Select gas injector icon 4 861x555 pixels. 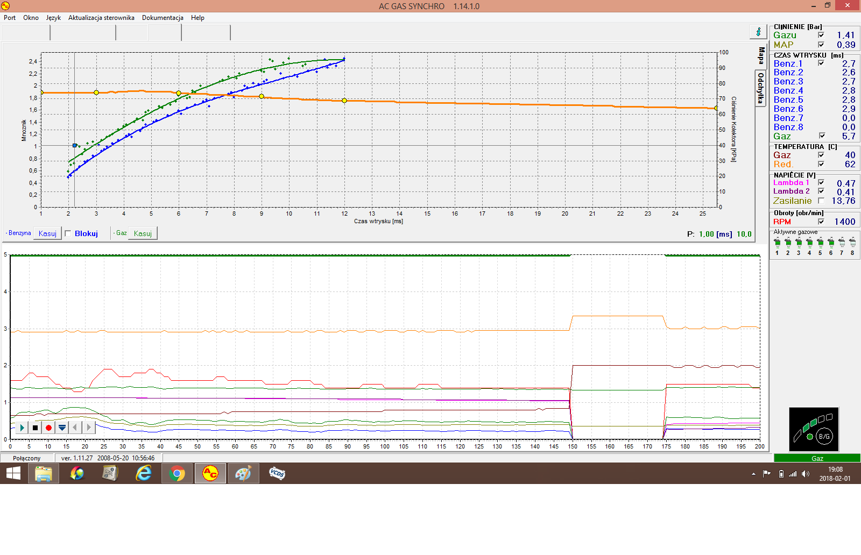pos(809,243)
